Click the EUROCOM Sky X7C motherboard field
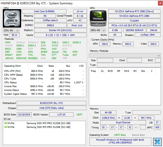 coord(51,103)
